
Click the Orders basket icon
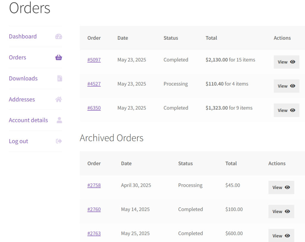[x=59, y=58]
